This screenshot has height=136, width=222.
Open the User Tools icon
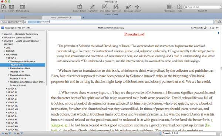[116, 7]
